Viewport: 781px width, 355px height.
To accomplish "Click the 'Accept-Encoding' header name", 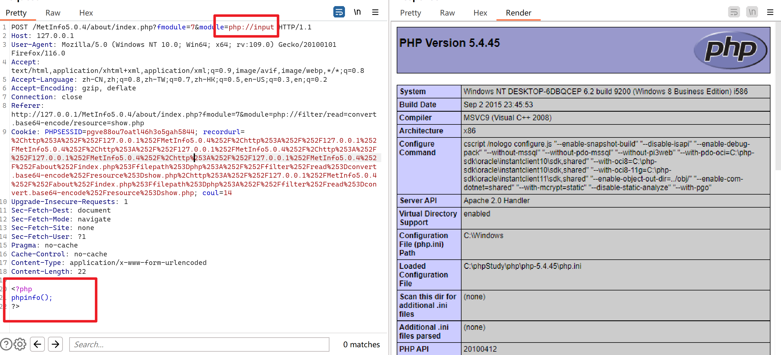I will click(x=42, y=88).
